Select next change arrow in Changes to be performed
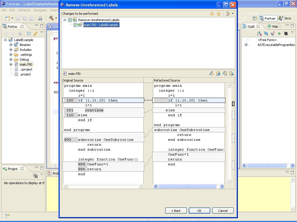Viewport: 297px width, 222px height. coord(212,14)
